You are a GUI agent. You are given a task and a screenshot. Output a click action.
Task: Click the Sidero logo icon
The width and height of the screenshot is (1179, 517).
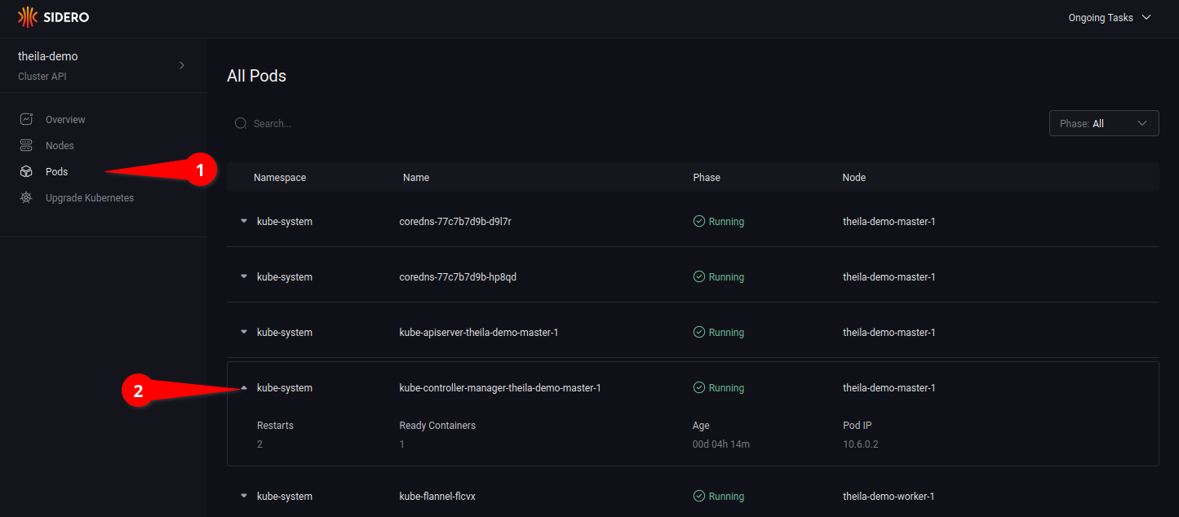[28, 17]
